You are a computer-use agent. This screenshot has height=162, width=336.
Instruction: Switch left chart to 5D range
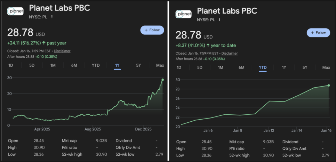point(32,65)
